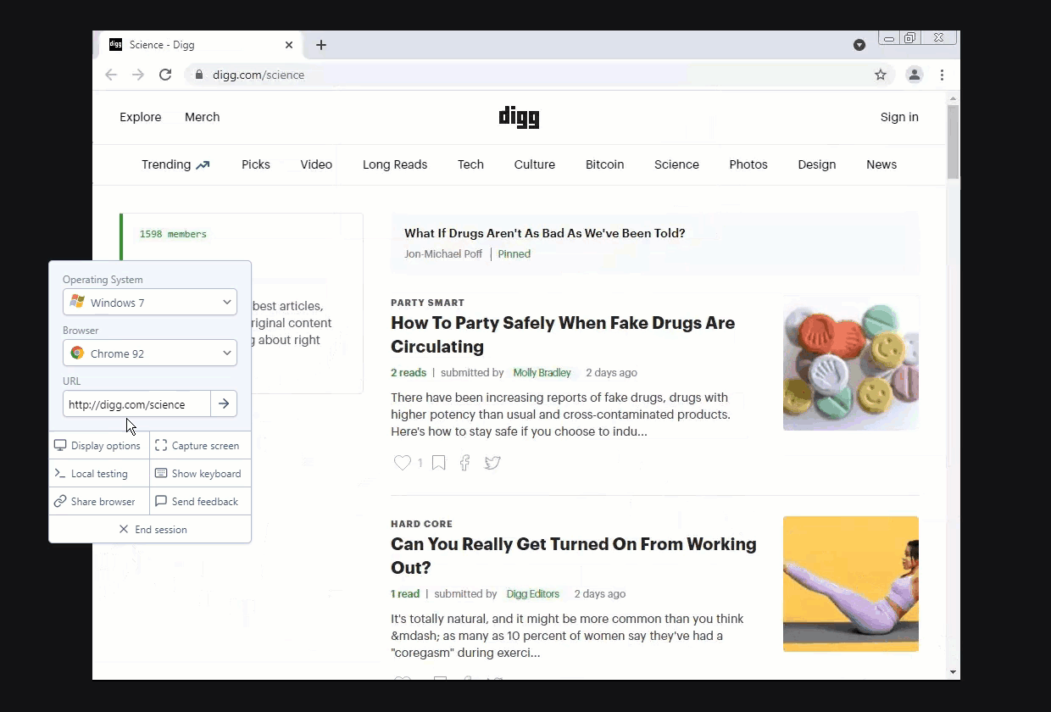The width and height of the screenshot is (1051, 712).
Task: Click the HARD CORE category label
Action: tap(422, 524)
